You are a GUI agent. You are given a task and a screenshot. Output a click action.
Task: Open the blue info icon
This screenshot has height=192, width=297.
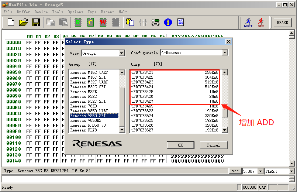pyautogui.click(x=168, y=23)
